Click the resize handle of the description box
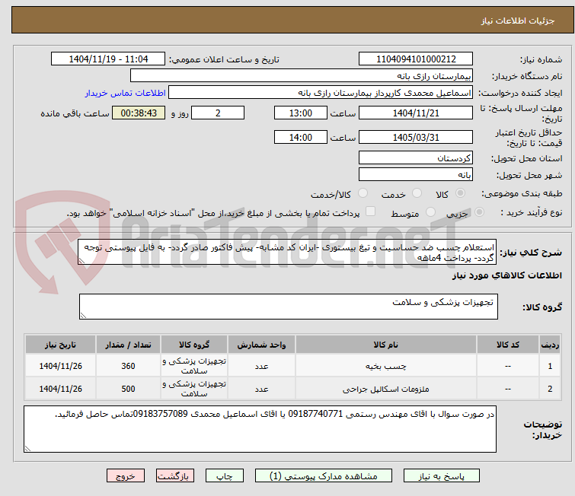The image size is (575, 496). 81,260
